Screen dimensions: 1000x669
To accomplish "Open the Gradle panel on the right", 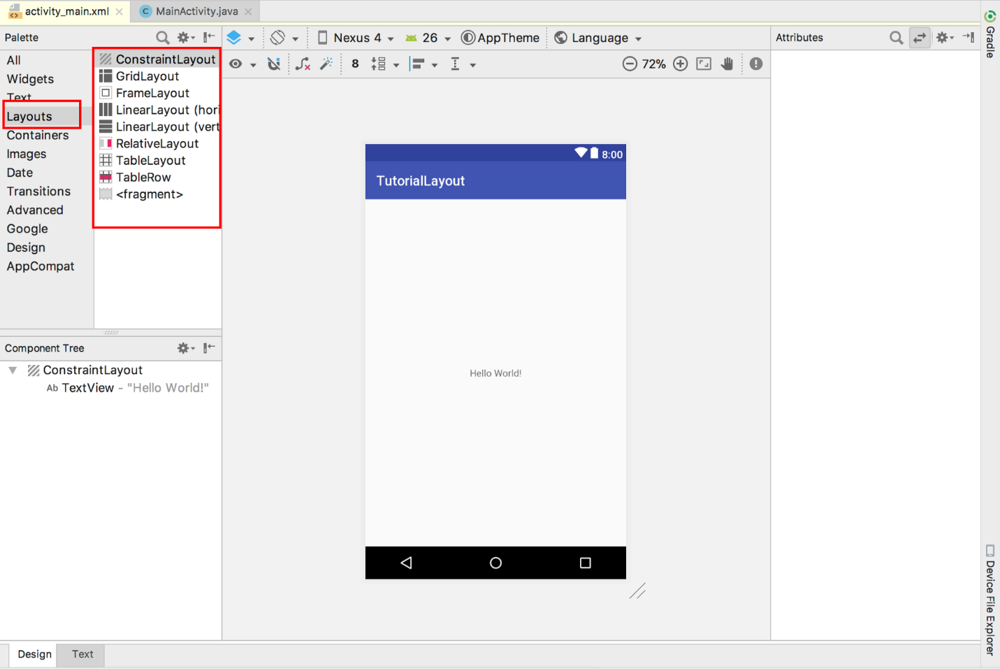I will pyautogui.click(x=990, y=28).
